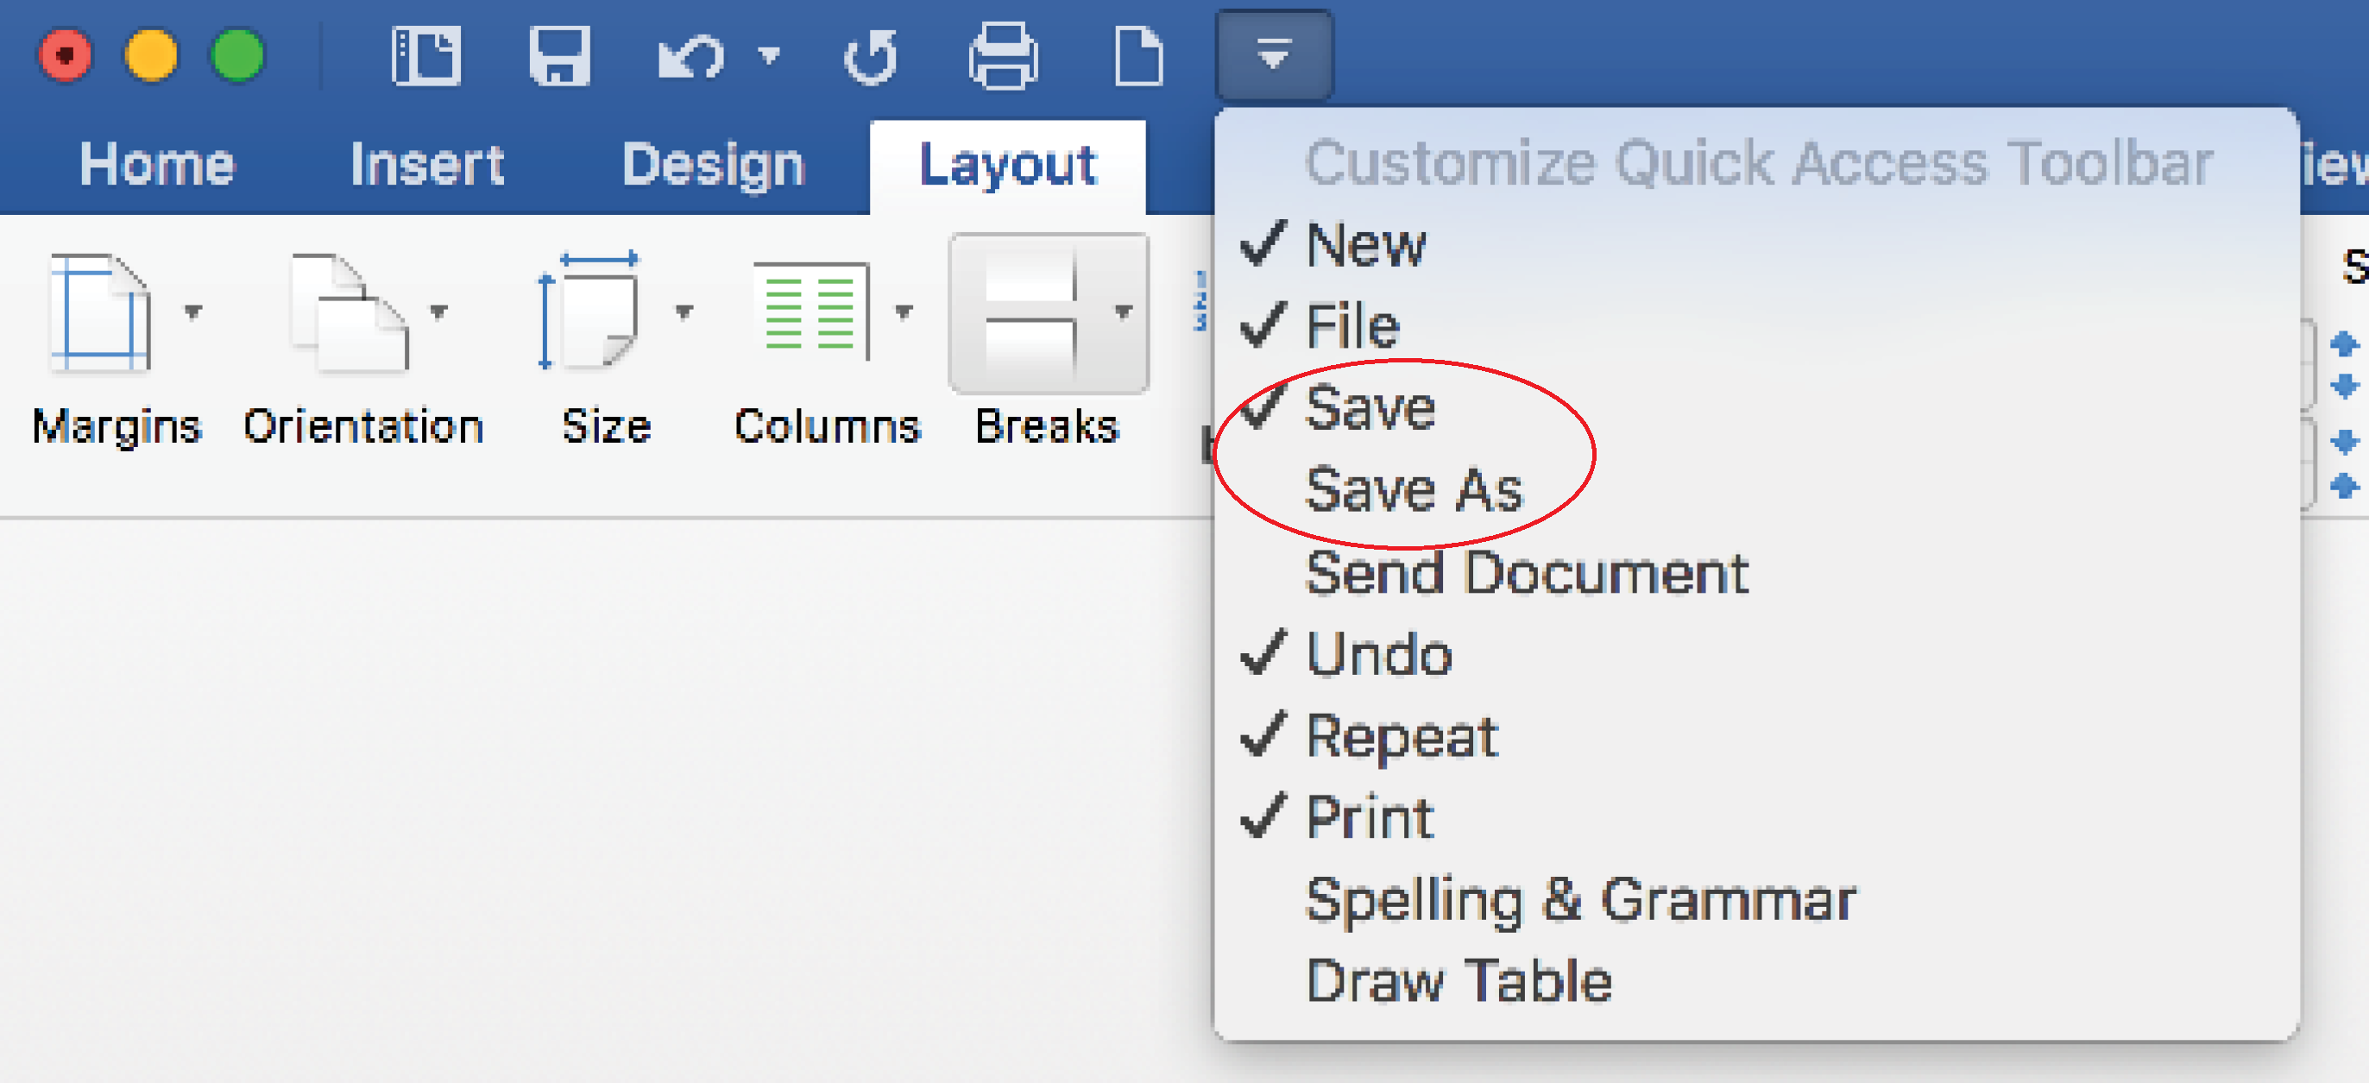The image size is (2369, 1083).
Task: Open the Design ribbon tab
Action: [714, 166]
